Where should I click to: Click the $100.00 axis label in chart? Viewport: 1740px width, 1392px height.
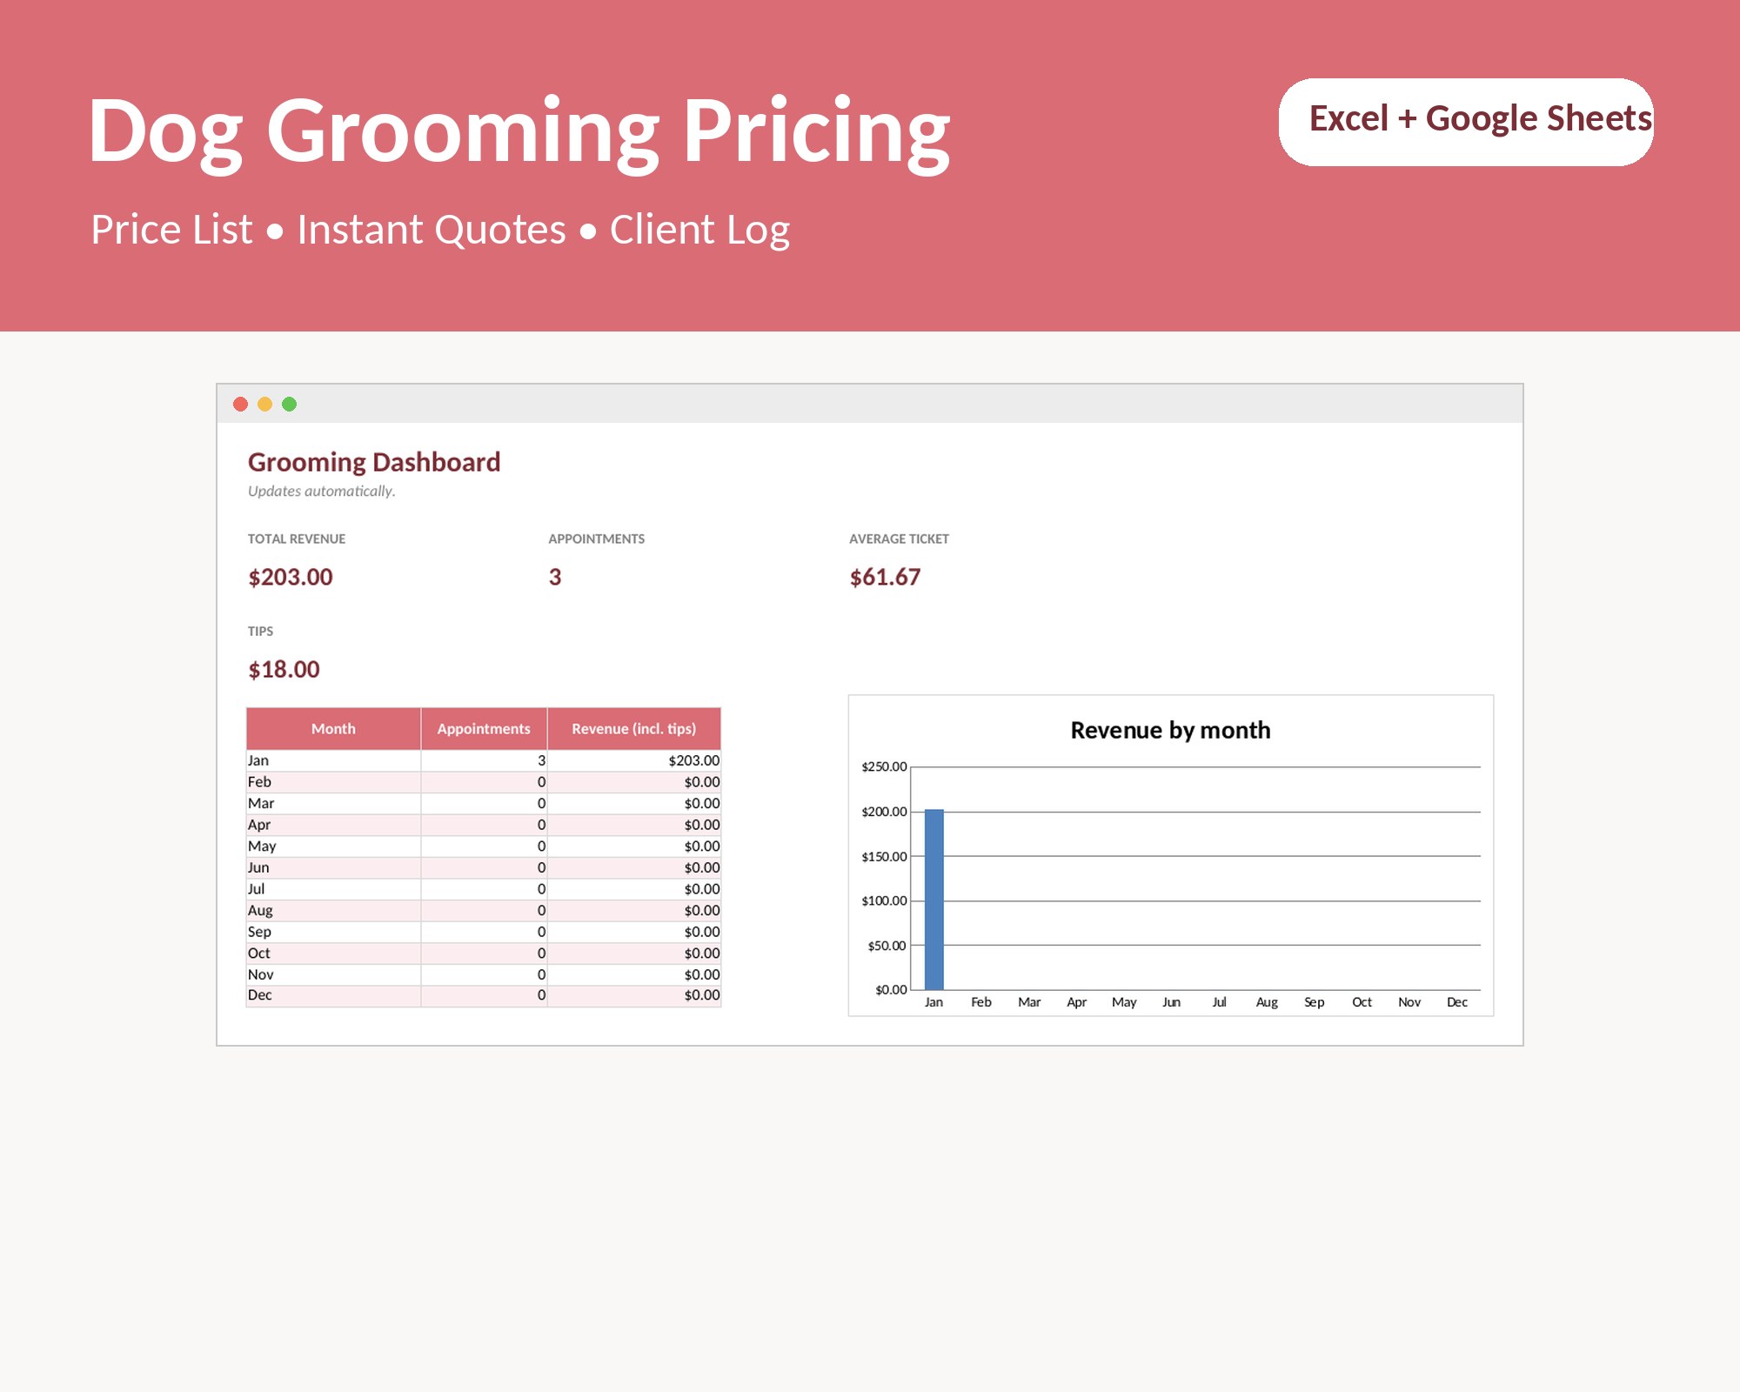pos(884,900)
